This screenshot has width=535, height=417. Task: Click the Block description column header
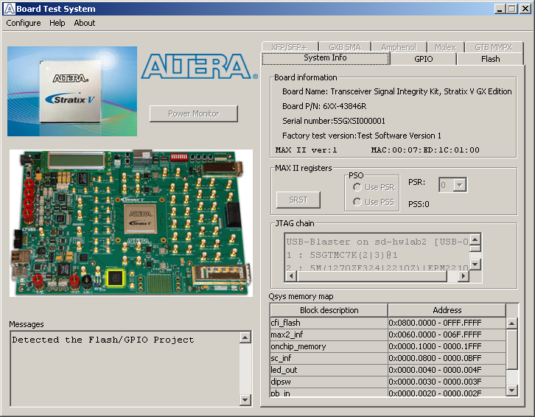pyautogui.click(x=329, y=310)
